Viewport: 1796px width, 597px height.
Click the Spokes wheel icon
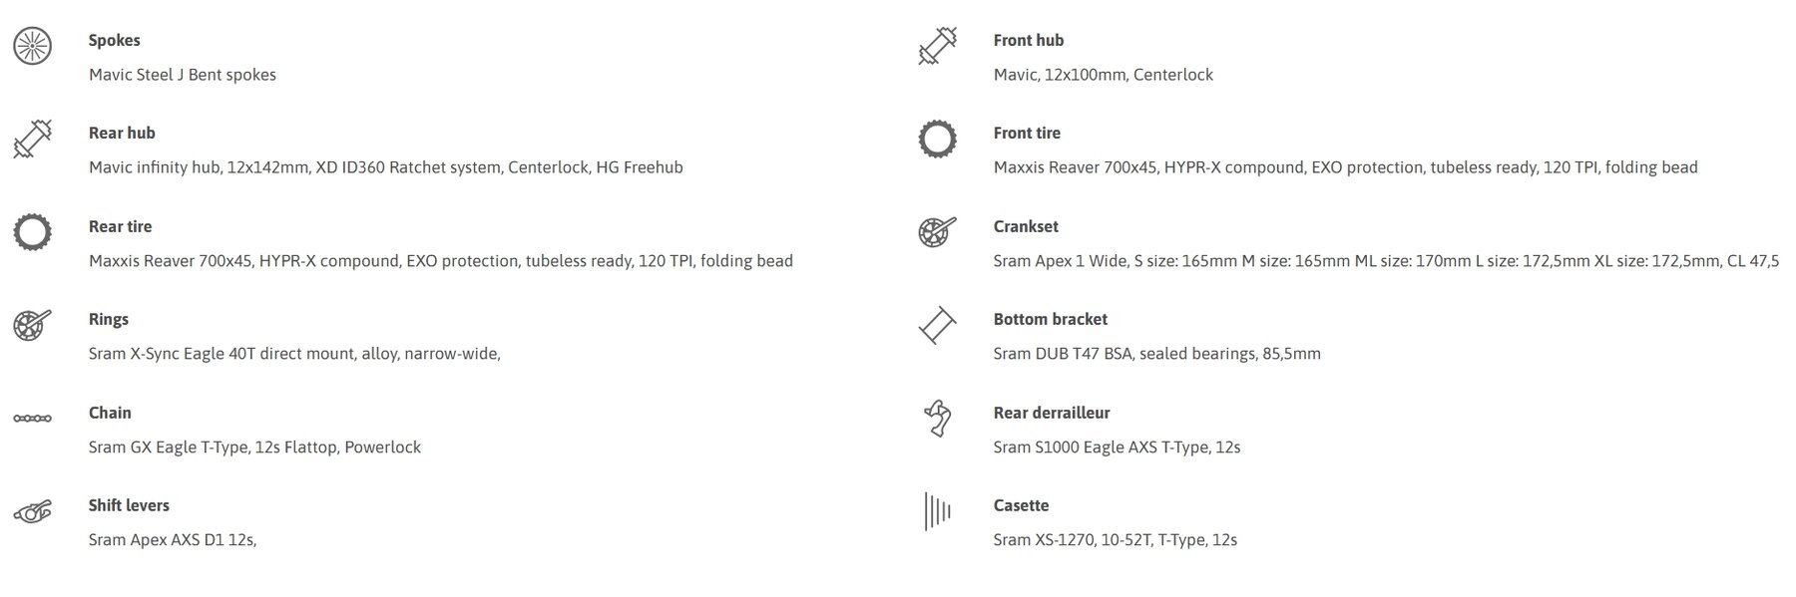click(32, 46)
